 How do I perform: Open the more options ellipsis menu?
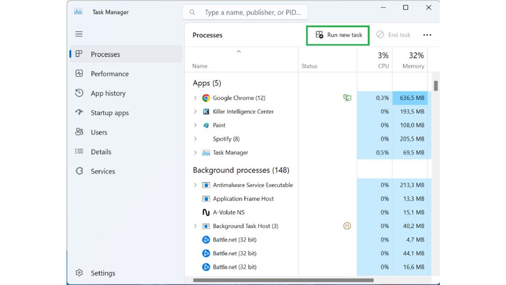click(427, 35)
